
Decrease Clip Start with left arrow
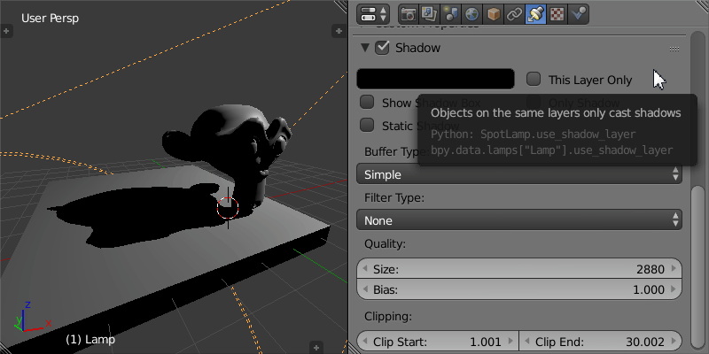pos(365,342)
